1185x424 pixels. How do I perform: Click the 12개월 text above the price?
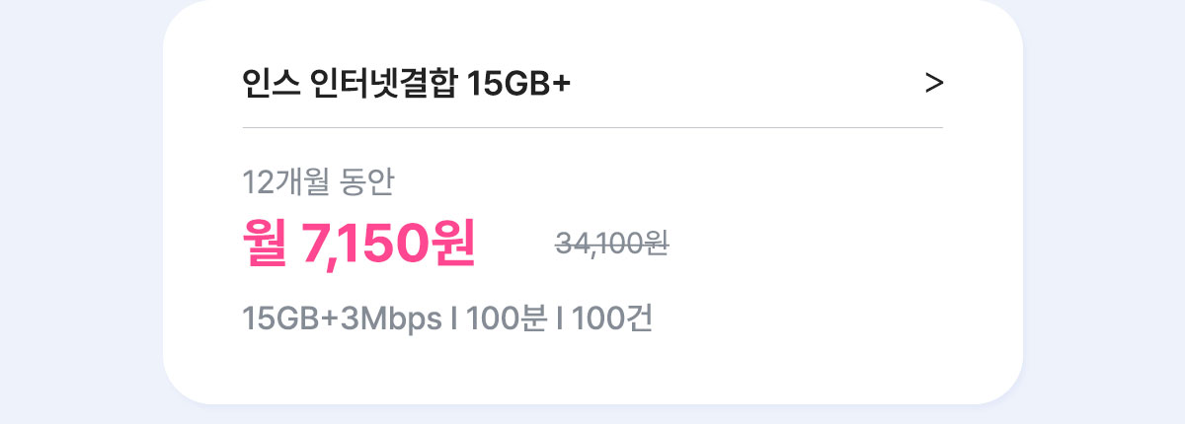(x=285, y=181)
